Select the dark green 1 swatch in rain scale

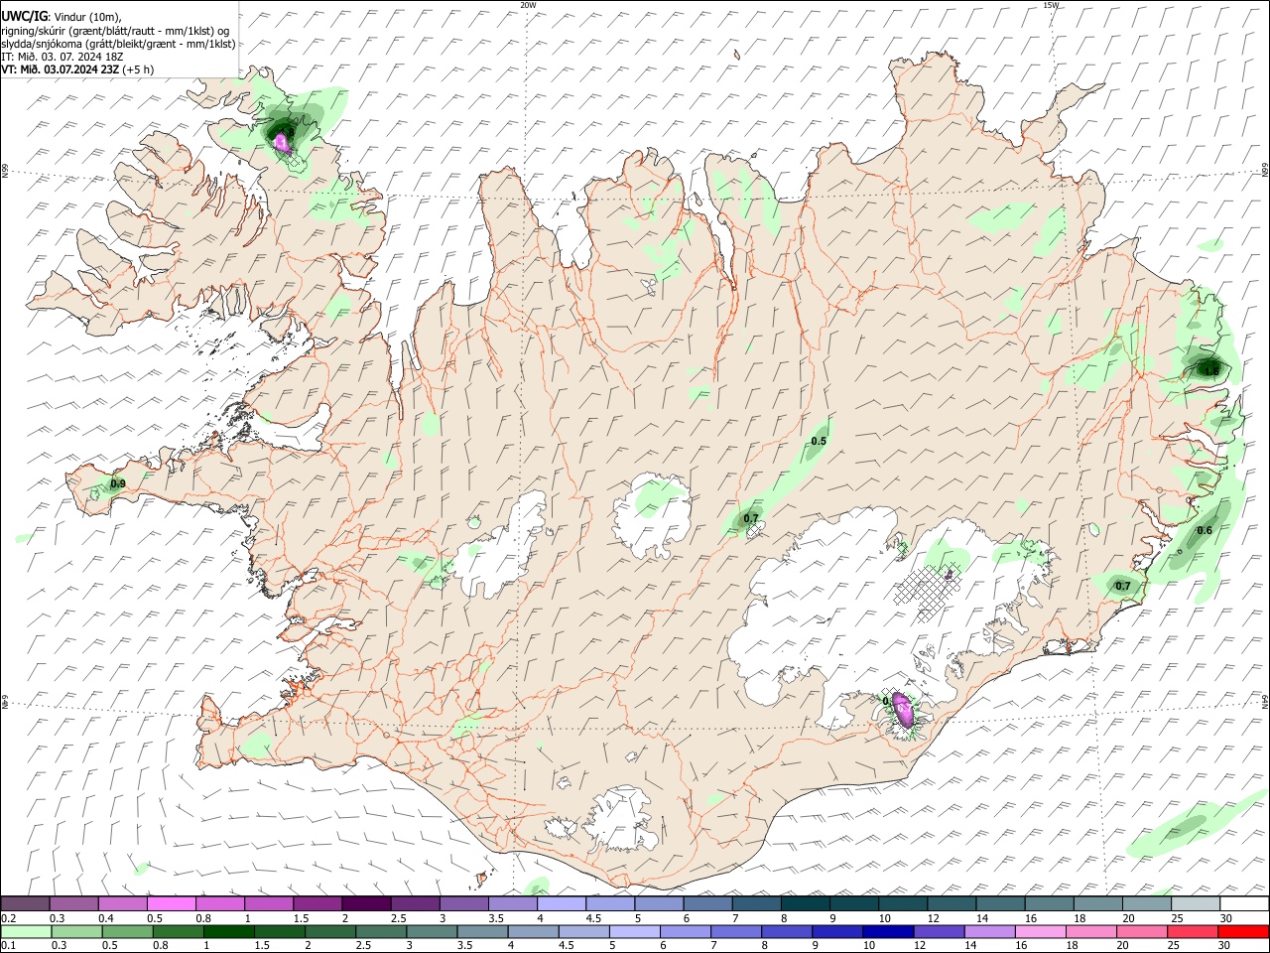[229, 932]
